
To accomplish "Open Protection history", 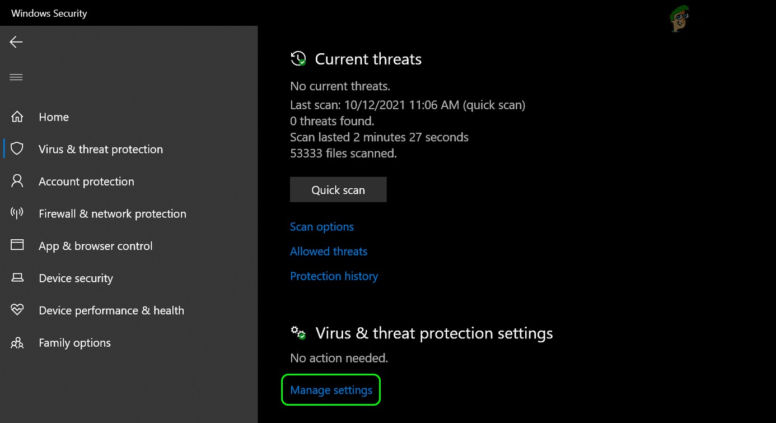I will pyautogui.click(x=334, y=276).
